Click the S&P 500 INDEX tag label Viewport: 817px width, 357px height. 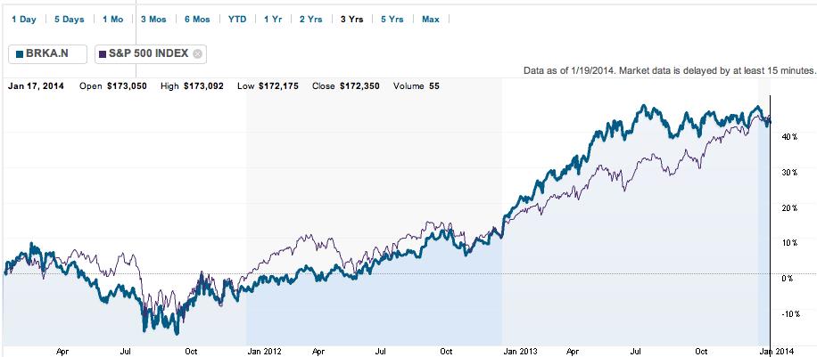pyautogui.click(x=150, y=53)
